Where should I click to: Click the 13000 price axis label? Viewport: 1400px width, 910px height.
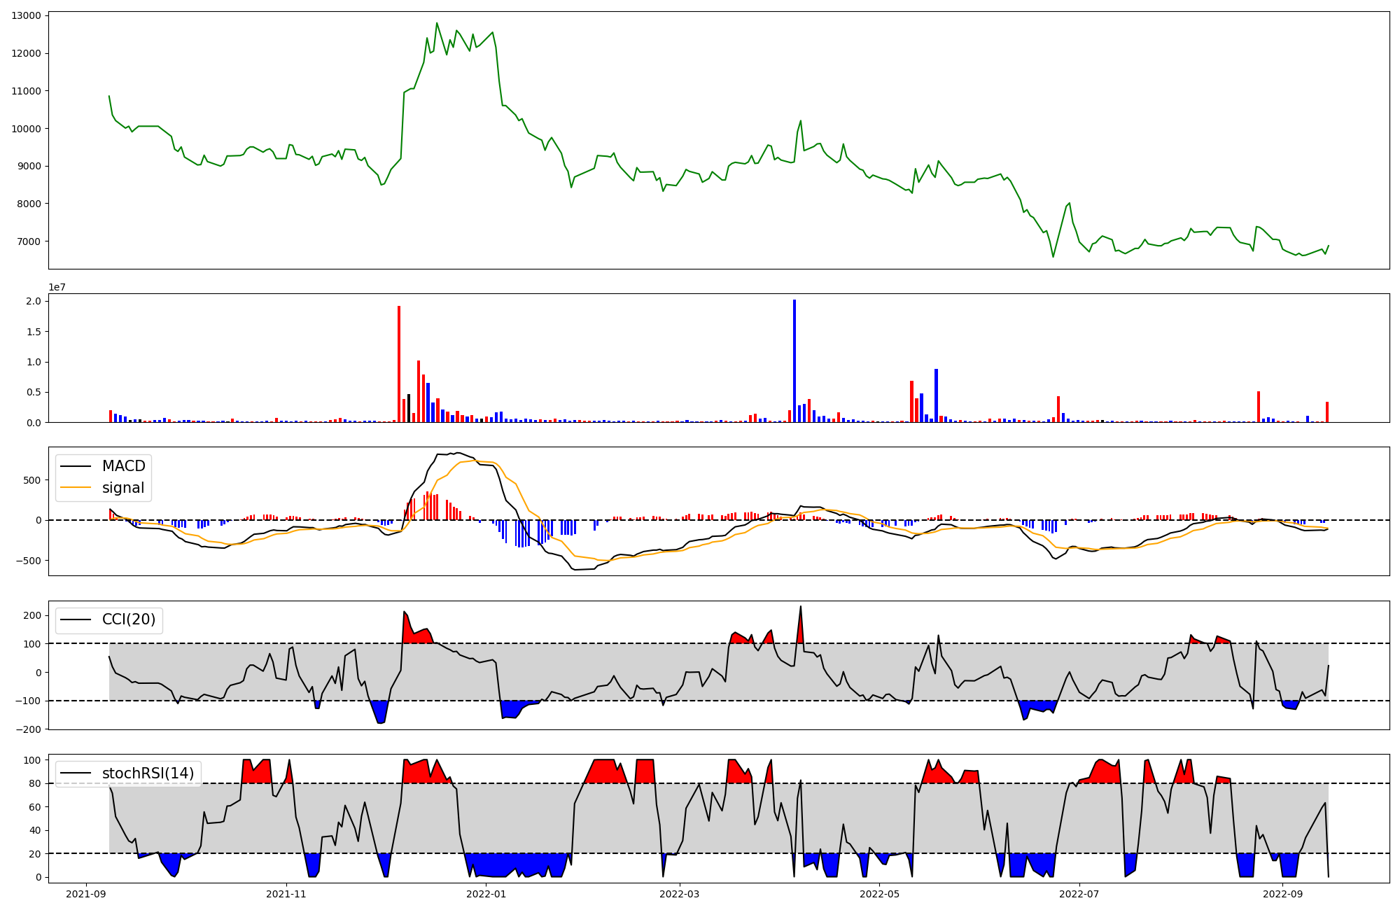click(x=26, y=15)
